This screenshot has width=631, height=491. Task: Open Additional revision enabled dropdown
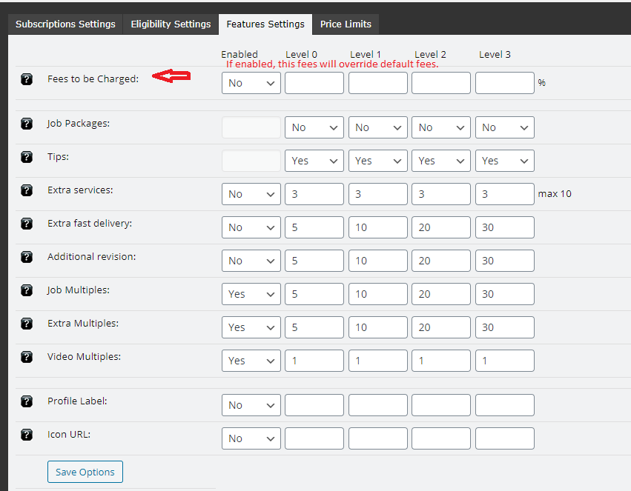[251, 261]
